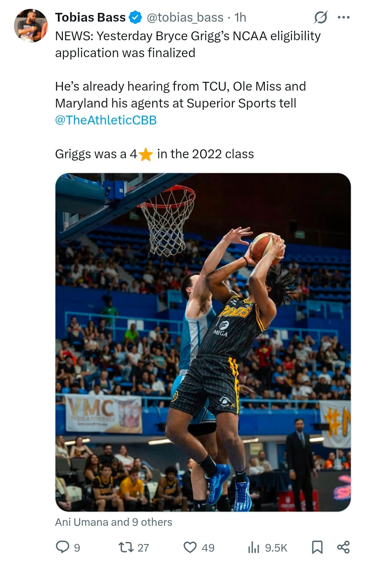Open Tobias Bass profile avatar

tap(30, 26)
